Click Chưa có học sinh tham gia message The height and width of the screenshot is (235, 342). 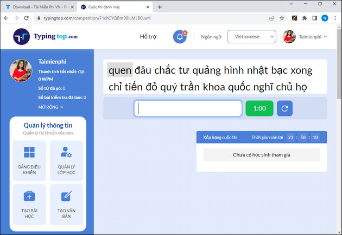coord(262,155)
